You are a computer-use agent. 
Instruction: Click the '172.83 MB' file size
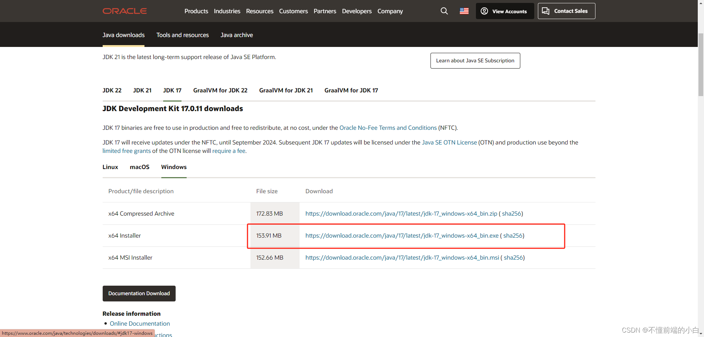(269, 213)
